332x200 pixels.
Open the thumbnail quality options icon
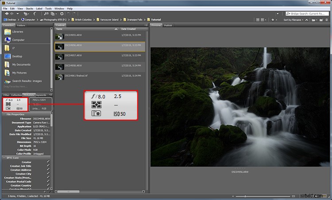pos(264,19)
